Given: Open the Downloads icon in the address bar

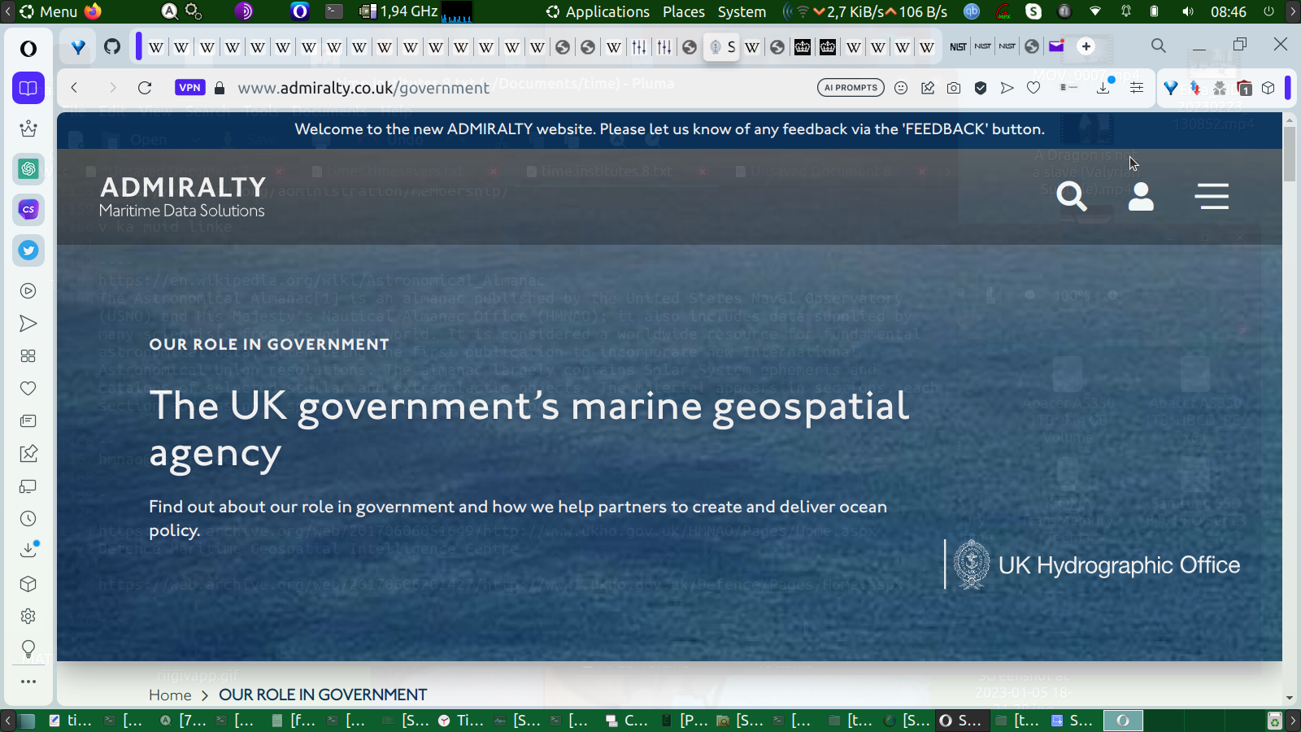Looking at the screenshot, I should pyautogui.click(x=1103, y=88).
